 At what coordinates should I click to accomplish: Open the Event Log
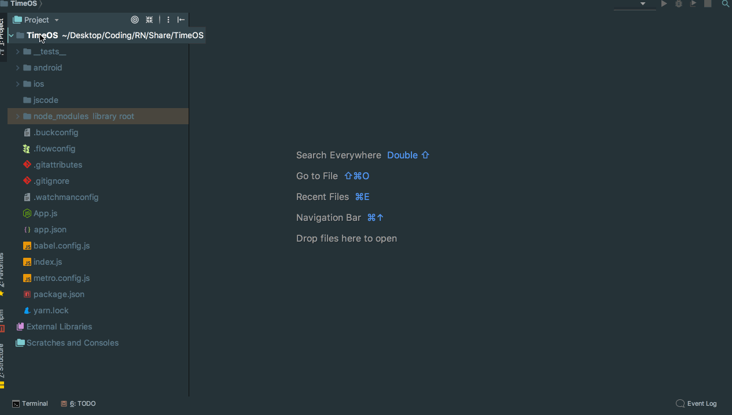coord(697,403)
